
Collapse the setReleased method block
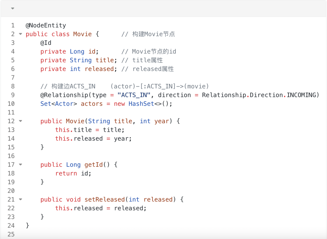click(20, 199)
